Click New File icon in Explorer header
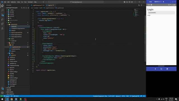179x101 pixels. [22, 8]
